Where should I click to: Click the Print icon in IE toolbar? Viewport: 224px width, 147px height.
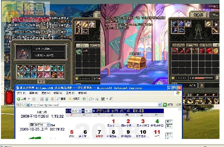click(x=97, y=99)
